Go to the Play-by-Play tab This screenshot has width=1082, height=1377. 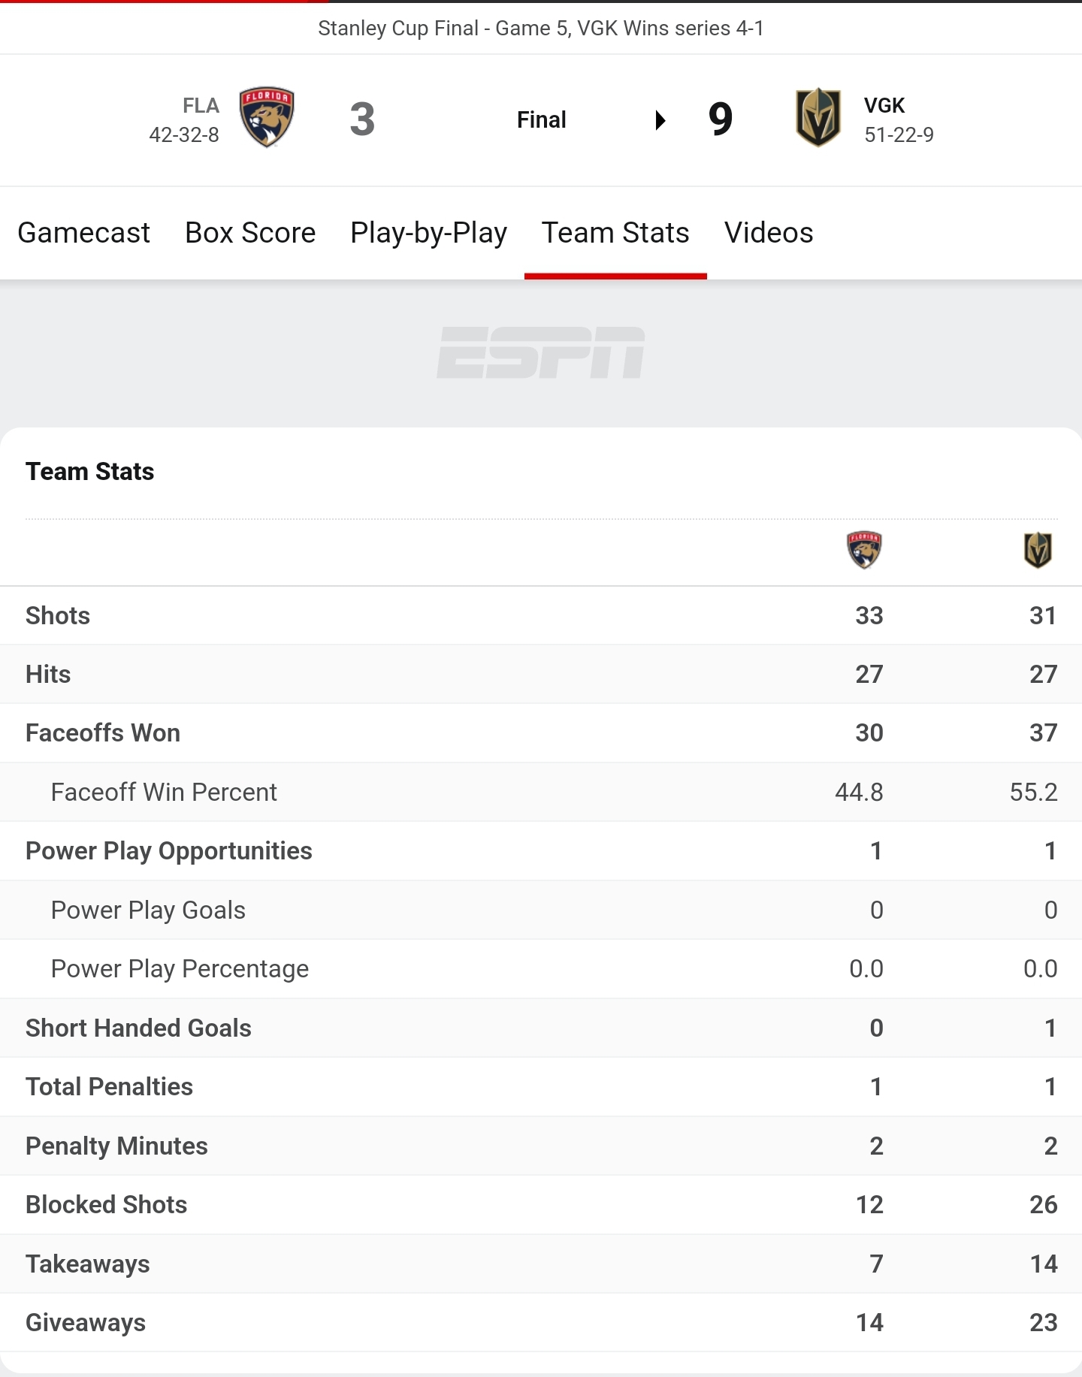point(428,233)
